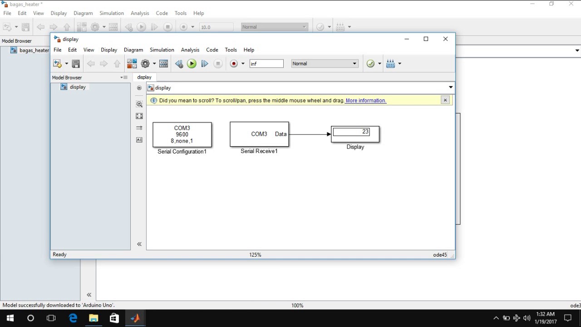Click the Sample Time arrows palette icon
Screen dimensions: 581x327
point(139,128)
